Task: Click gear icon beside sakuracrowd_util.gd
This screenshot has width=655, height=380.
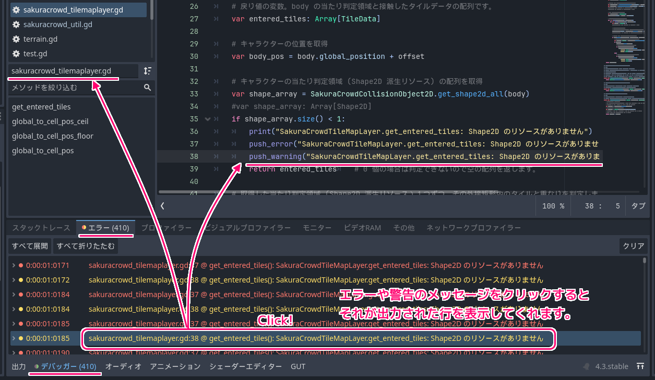Action: coord(16,24)
